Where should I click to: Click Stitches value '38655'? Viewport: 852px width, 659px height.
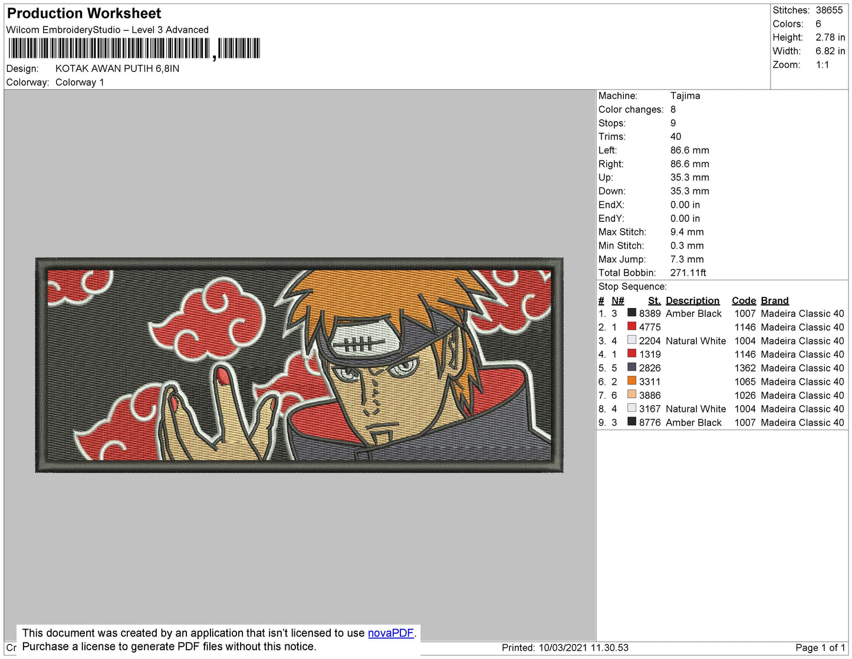click(x=829, y=10)
